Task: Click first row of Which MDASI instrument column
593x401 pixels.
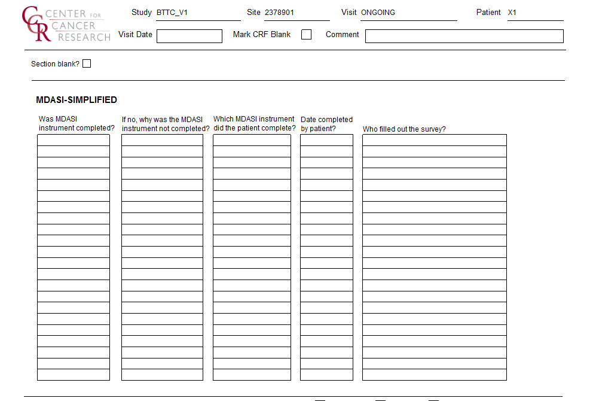Action: click(252, 140)
